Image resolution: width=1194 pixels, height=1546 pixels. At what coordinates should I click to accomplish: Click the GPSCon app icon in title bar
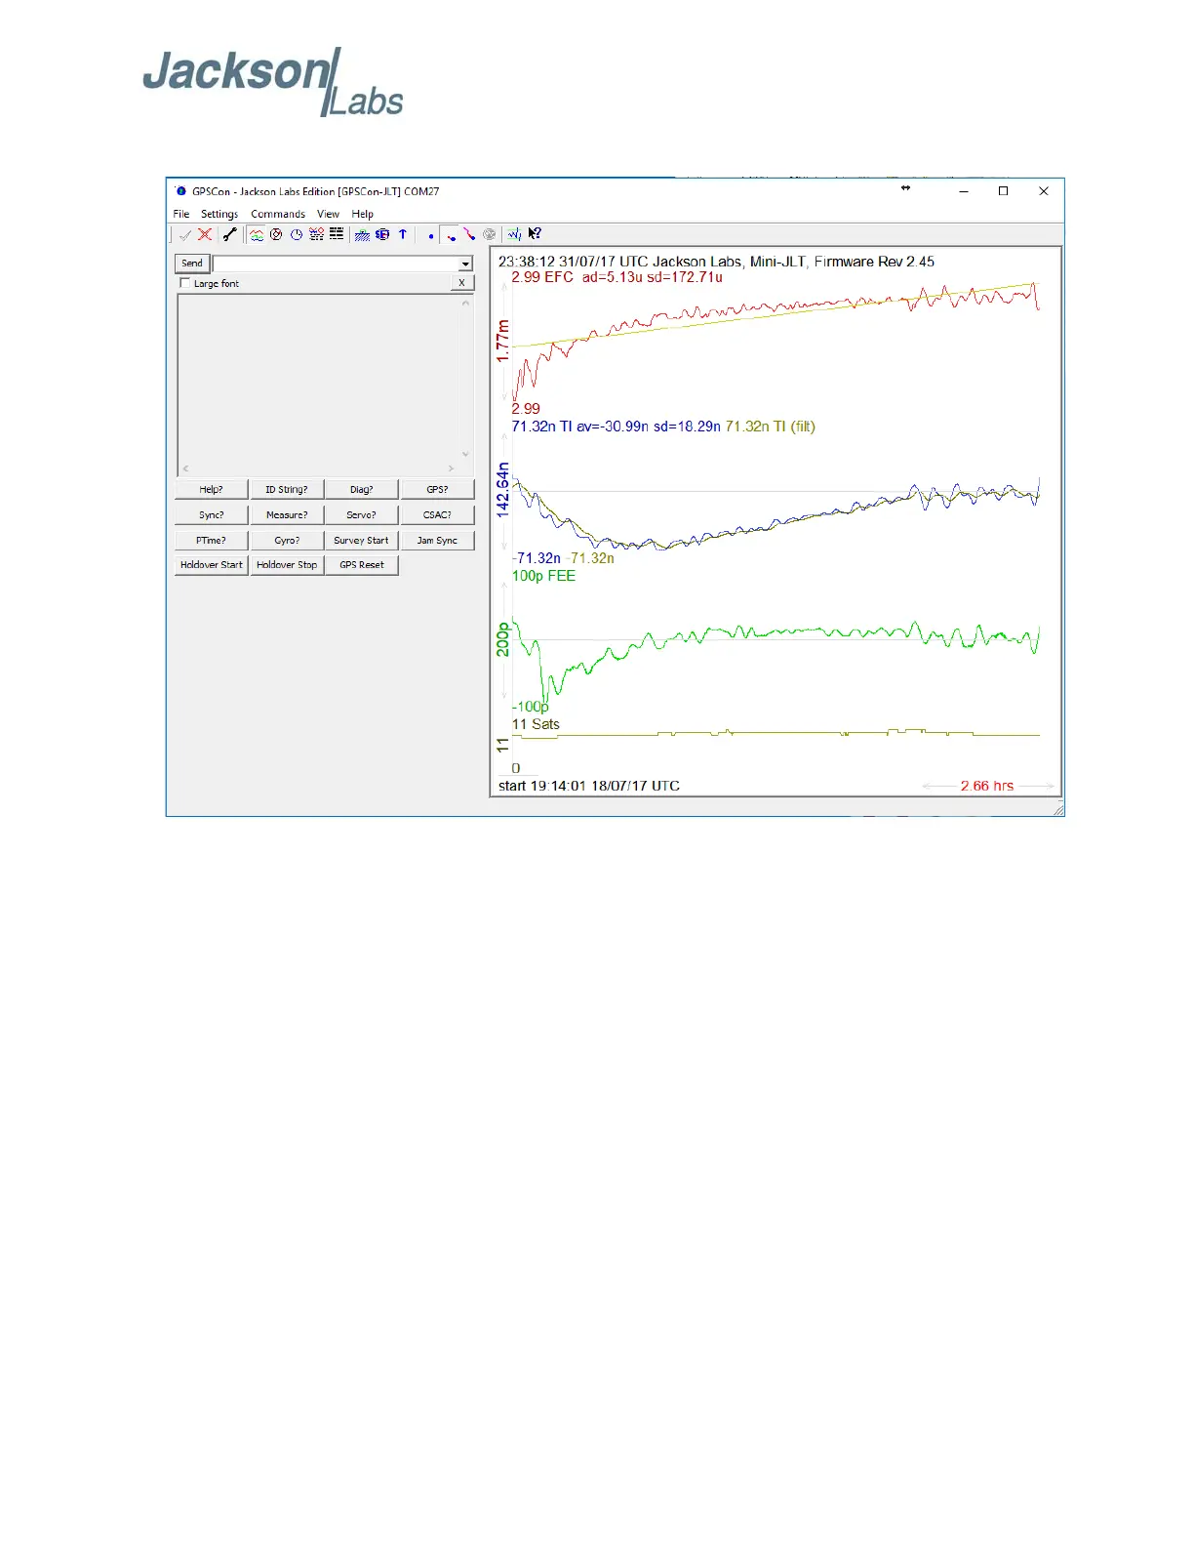click(180, 191)
